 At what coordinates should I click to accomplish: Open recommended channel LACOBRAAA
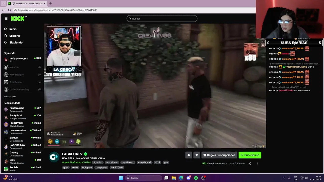[22, 146]
